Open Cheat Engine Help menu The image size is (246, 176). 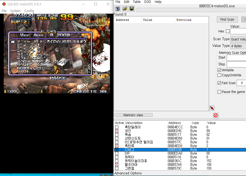pyautogui.click(x=158, y=2)
